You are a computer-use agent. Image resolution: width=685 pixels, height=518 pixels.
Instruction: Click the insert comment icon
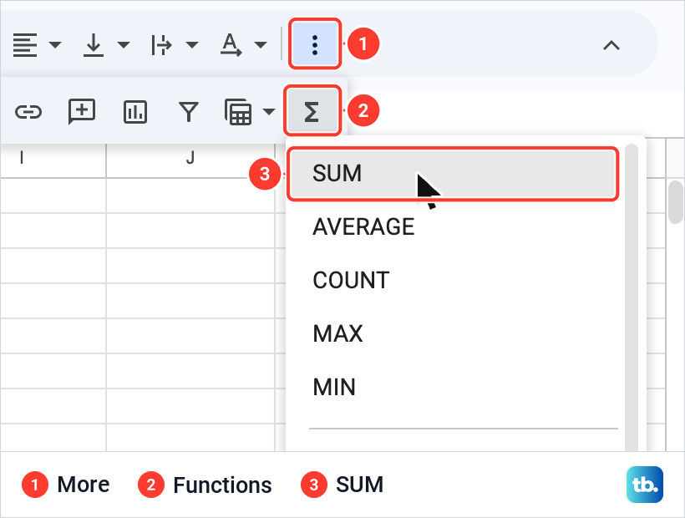(x=82, y=111)
